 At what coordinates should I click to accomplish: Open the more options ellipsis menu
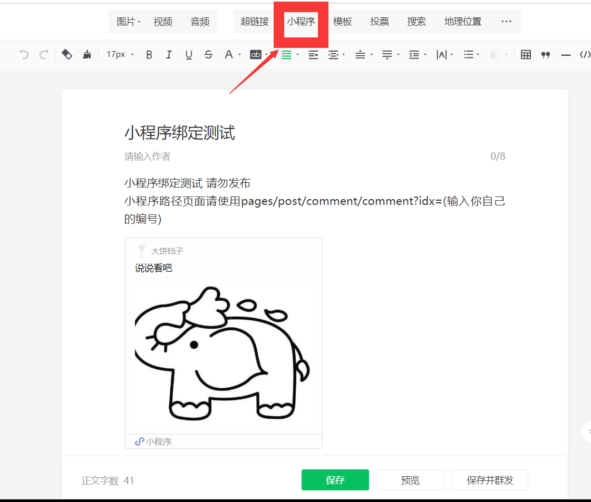coord(506,22)
